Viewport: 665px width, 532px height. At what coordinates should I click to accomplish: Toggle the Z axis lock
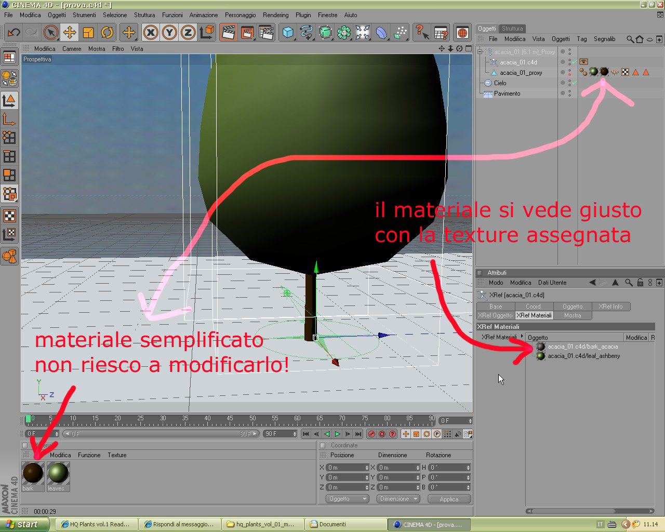pyautogui.click(x=188, y=33)
